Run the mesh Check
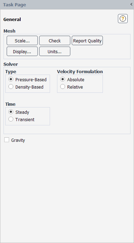Image resolution: width=134 pixels, height=243 pixels. pyautogui.click(x=55, y=41)
